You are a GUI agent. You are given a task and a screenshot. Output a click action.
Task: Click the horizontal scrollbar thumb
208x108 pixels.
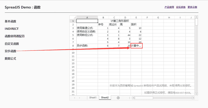[144, 98]
